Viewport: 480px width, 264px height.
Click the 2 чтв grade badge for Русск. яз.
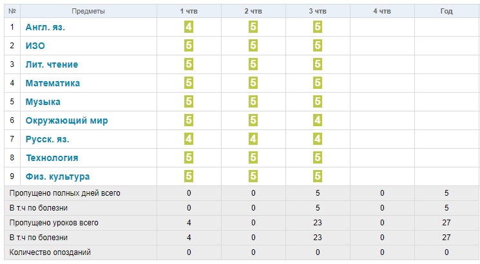point(253,139)
